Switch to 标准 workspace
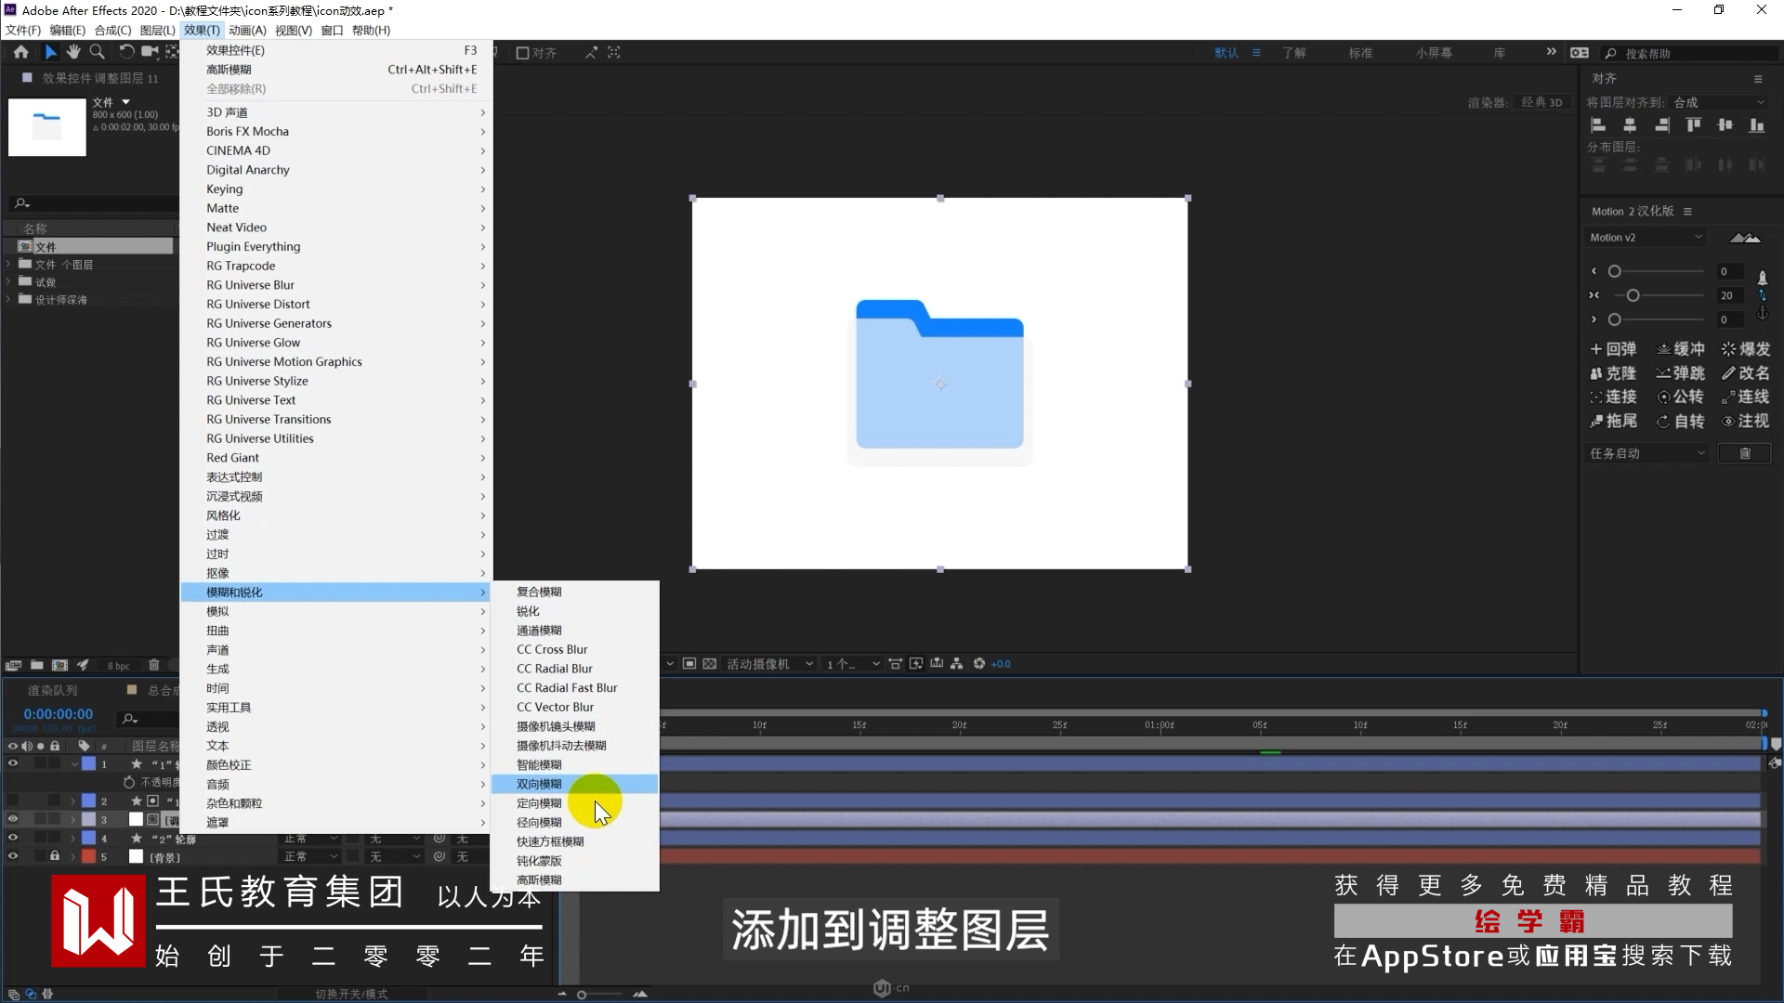The height and width of the screenshot is (1003, 1784). click(1360, 53)
